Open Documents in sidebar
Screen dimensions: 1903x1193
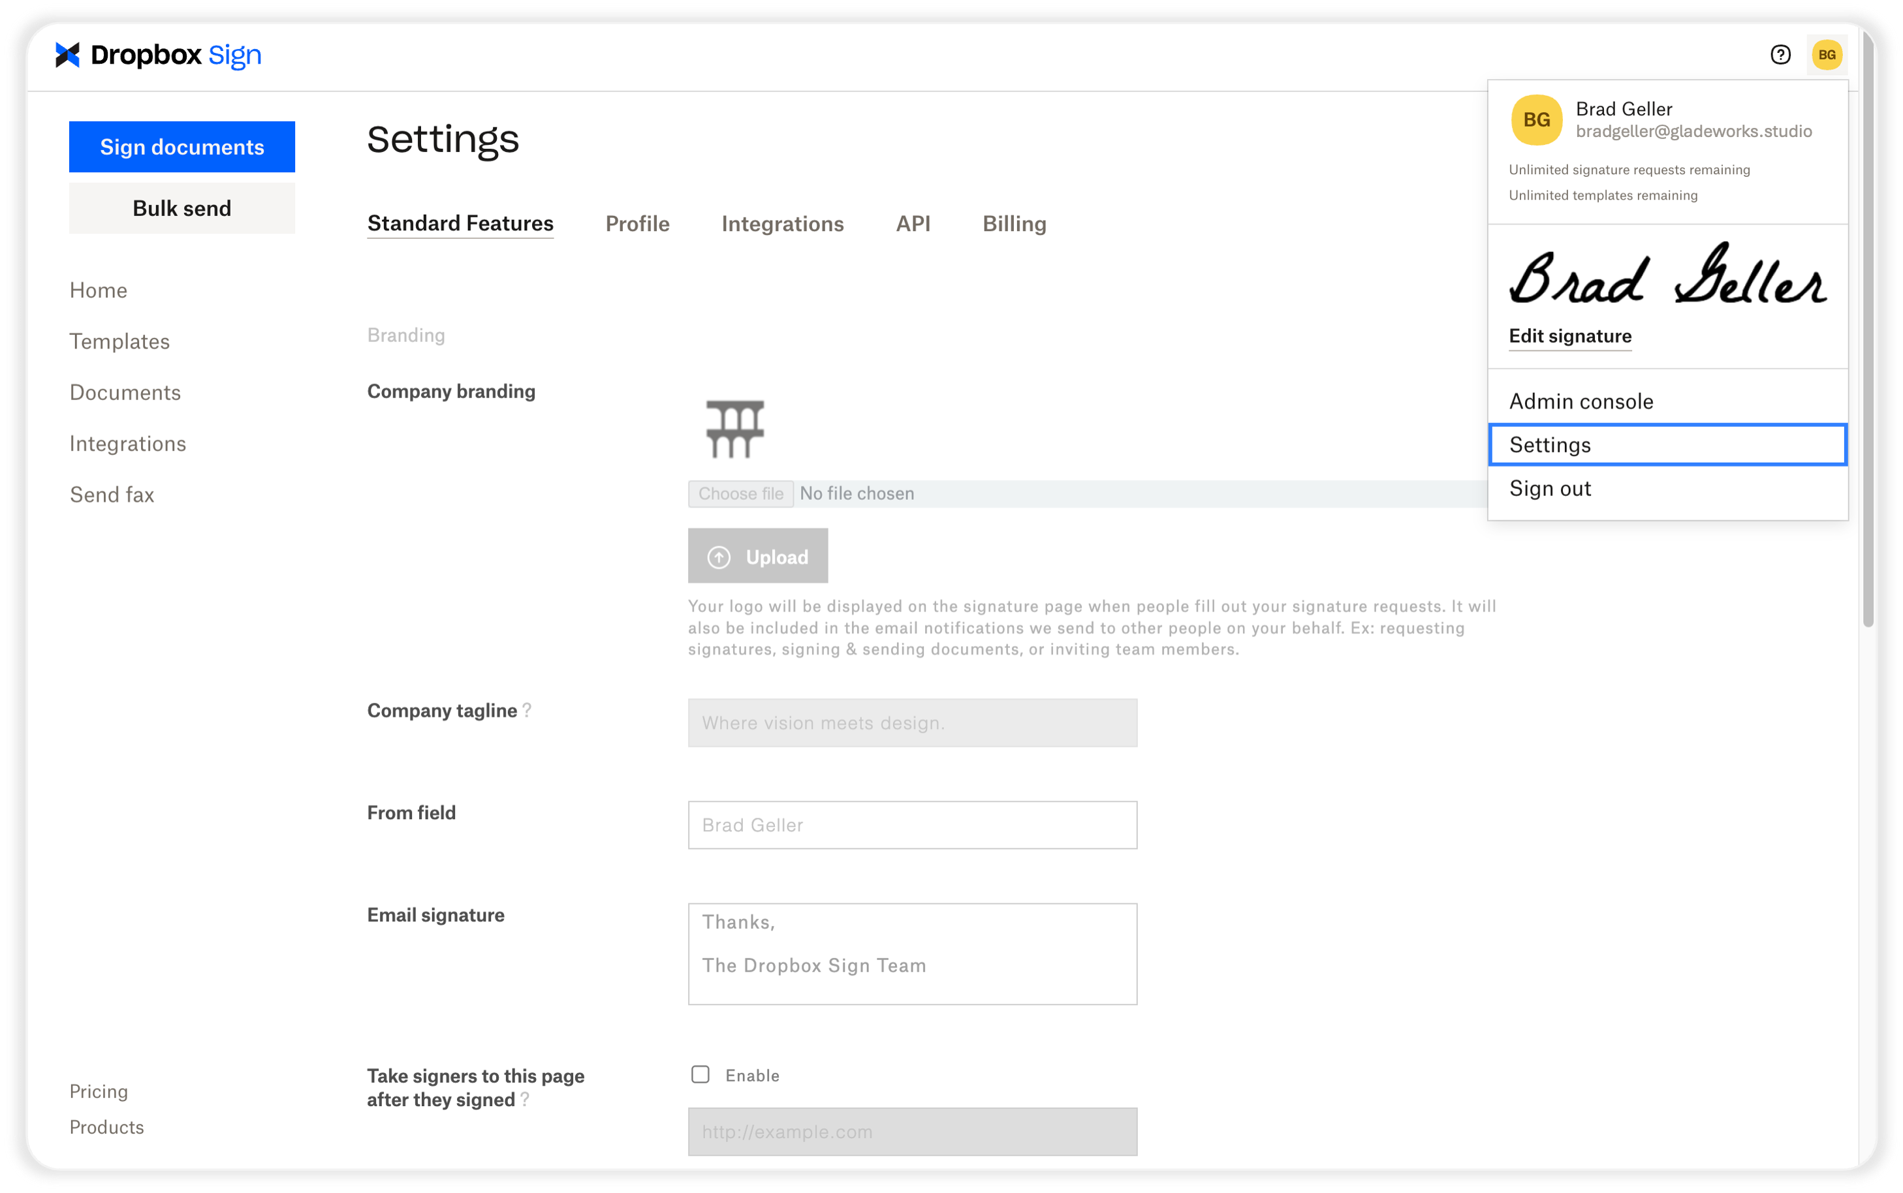pos(125,392)
